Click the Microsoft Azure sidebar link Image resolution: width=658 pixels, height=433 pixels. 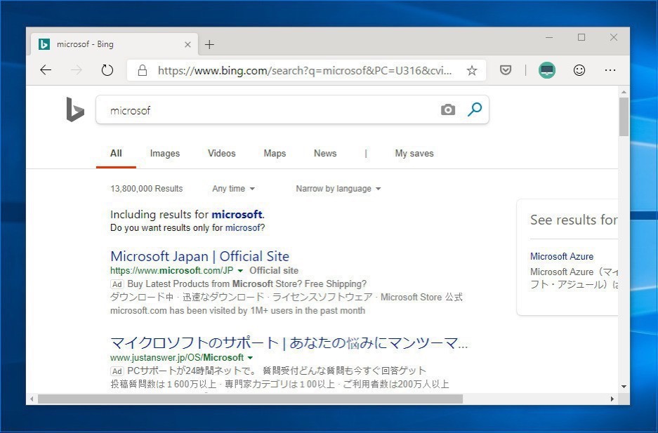tap(562, 256)
